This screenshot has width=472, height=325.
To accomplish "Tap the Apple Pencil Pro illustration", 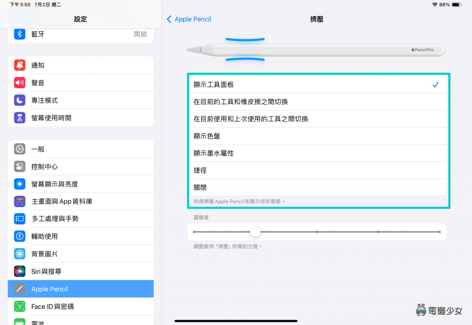I will point(316,50).
